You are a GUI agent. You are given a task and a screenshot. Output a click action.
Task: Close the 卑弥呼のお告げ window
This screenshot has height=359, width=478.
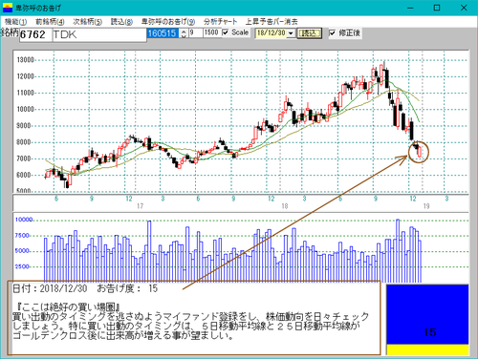point(464,8)
